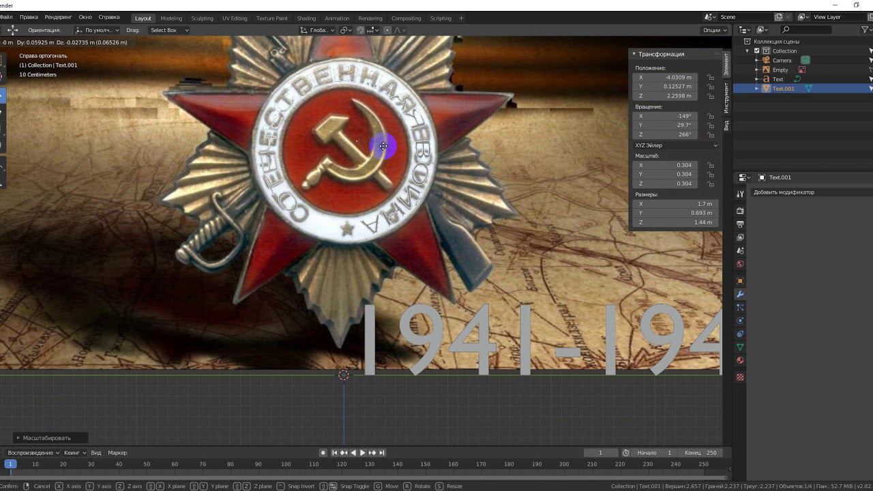This screenshot has width=873, height=491.
Task: Jump to the timeline start frame
Action: pos(334,453)
